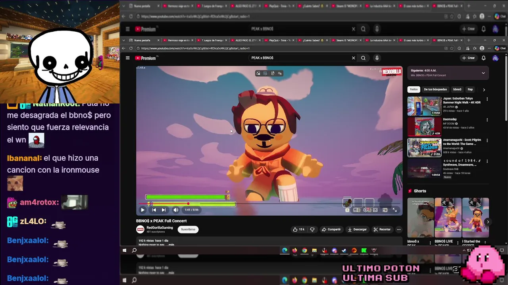Screen dimensions: 508x285
Task: Focus the front window search box with PEAK x BBNO$
Action: pyautogui.click(x=300, y=58)
